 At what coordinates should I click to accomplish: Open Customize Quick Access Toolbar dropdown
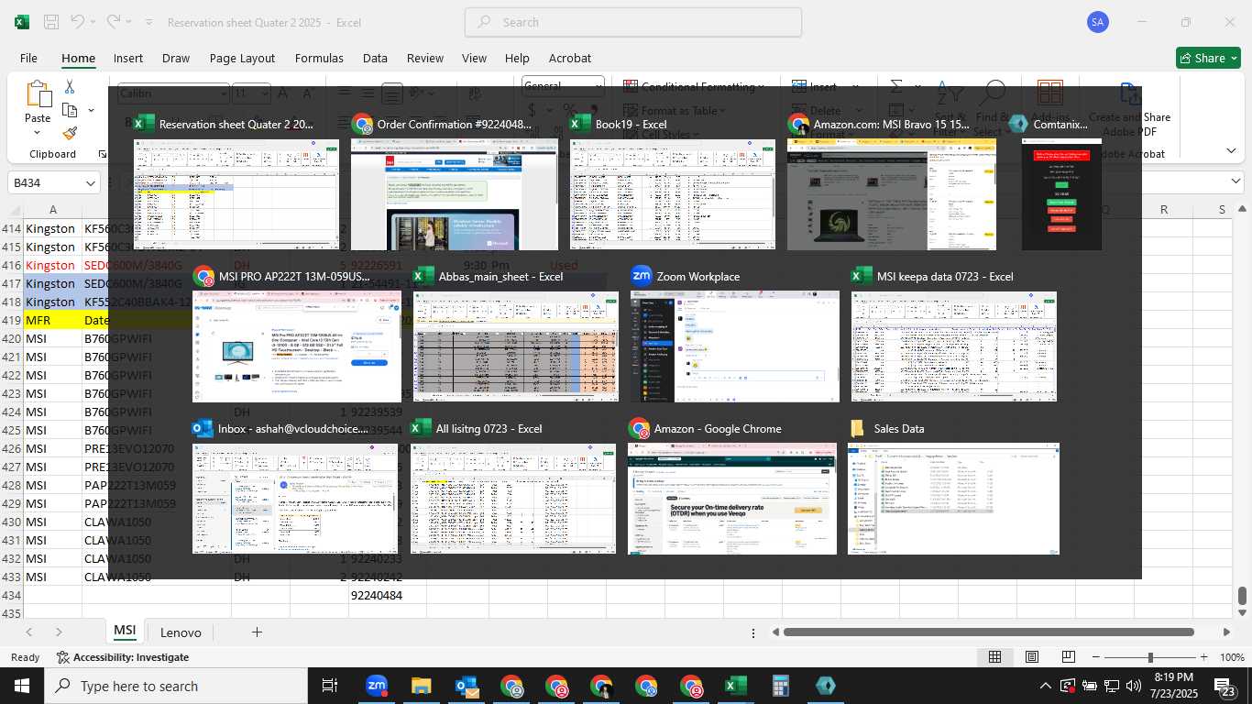[148, 22]
